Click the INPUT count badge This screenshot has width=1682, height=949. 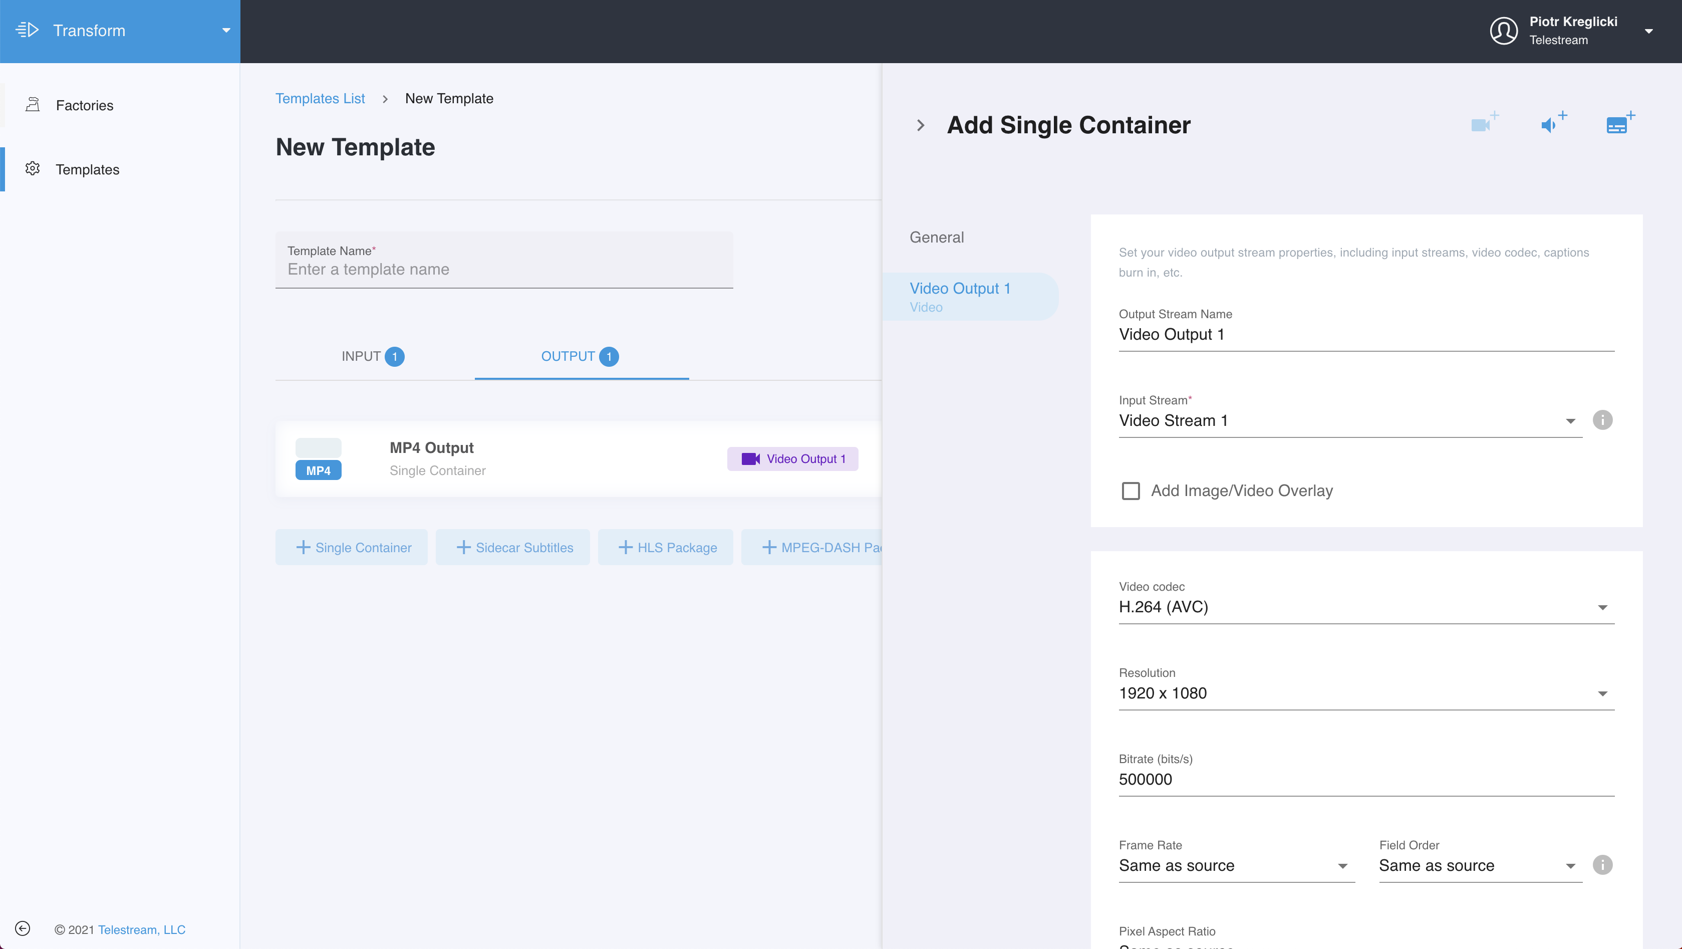(394, 357)
